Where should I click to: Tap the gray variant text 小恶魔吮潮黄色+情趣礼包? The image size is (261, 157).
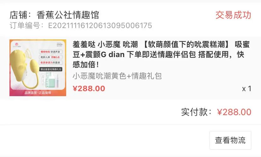(117, 76)
